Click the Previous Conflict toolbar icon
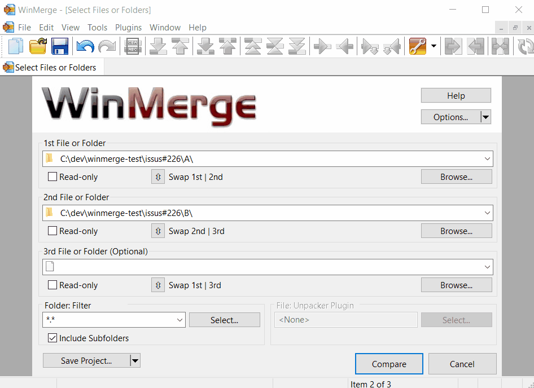Viewport: 534px width, 388px height. coord(227,46)
